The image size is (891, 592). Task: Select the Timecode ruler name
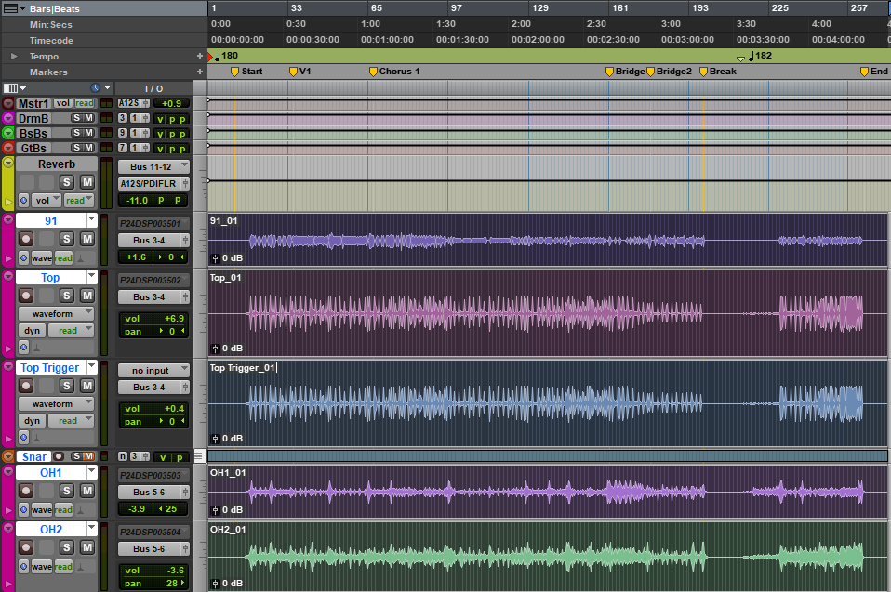point(51,40)
